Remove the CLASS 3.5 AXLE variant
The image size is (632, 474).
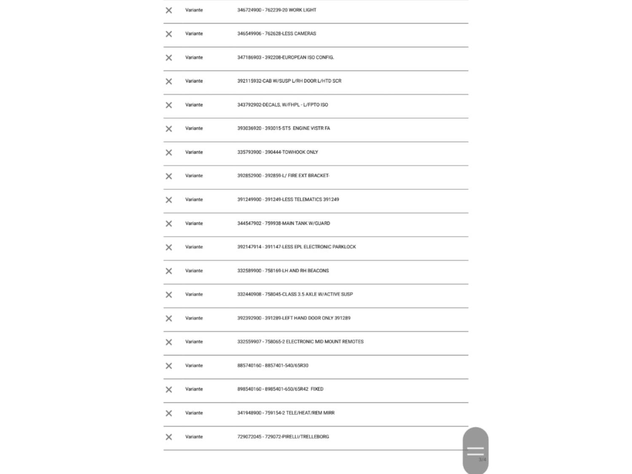[169, 295]
